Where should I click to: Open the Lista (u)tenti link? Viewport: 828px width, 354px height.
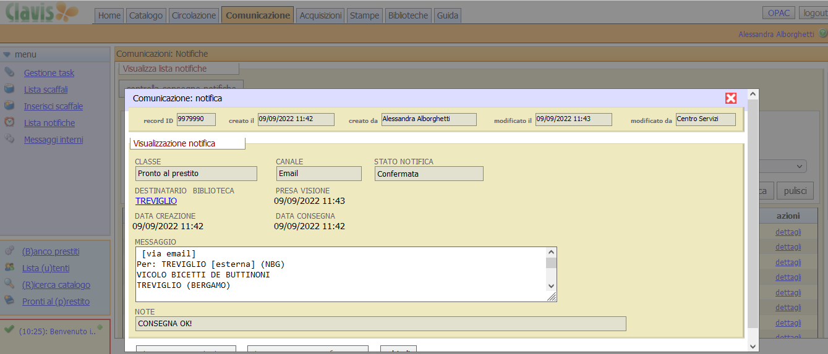(x=46, y=268)
